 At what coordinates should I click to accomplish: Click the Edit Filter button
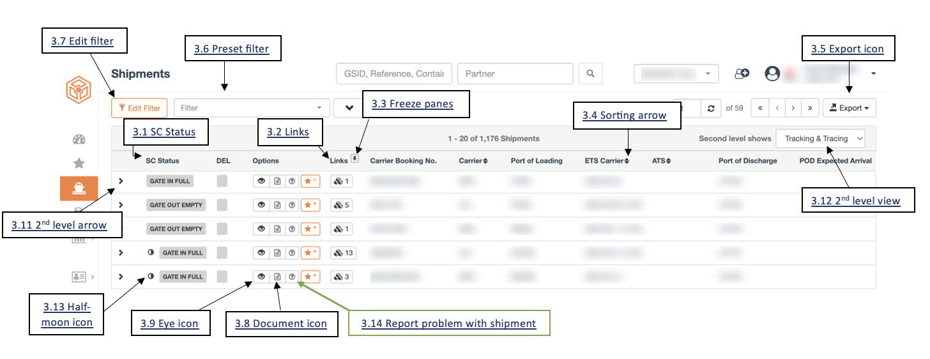pos(140,108)
